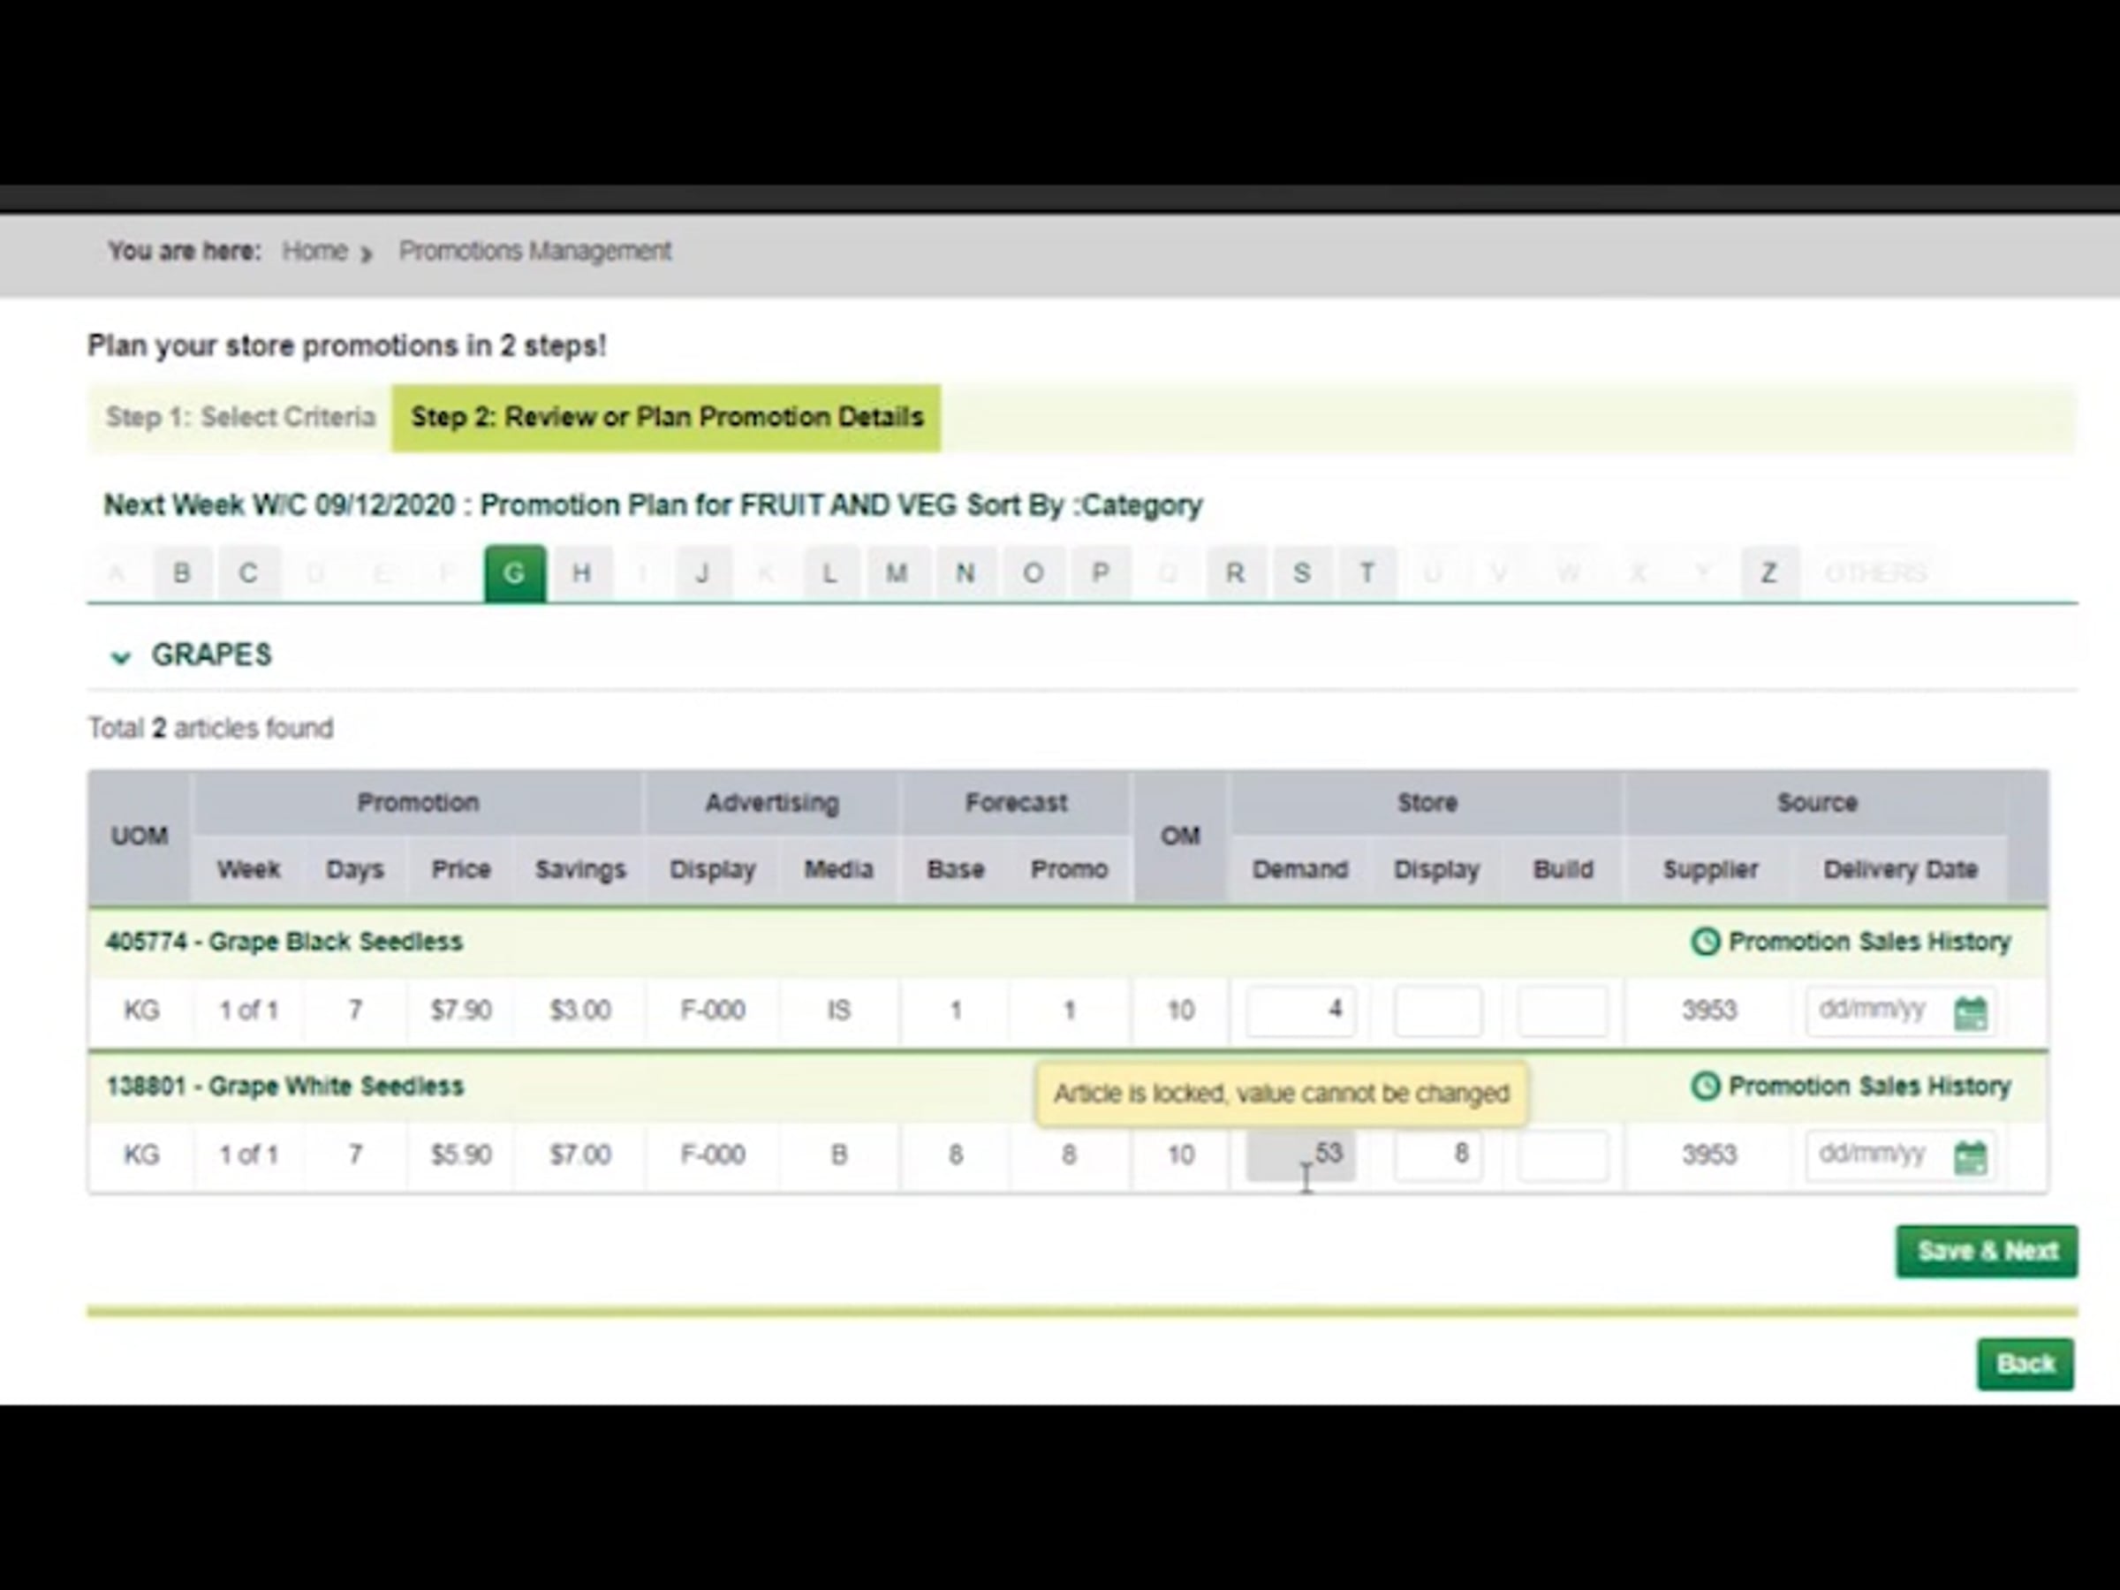
Task: Go to Step 1: Select Criteria
Action: [x=240, y=417]
